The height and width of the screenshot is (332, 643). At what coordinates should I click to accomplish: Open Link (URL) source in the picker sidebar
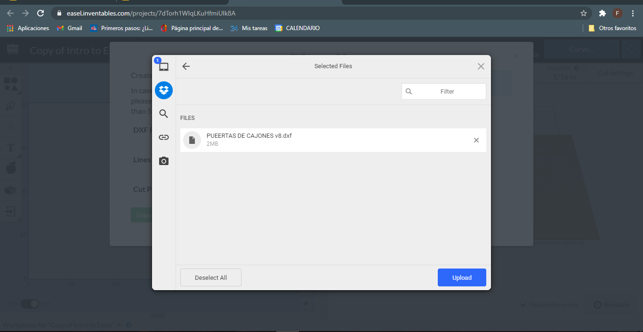[163, 137]
